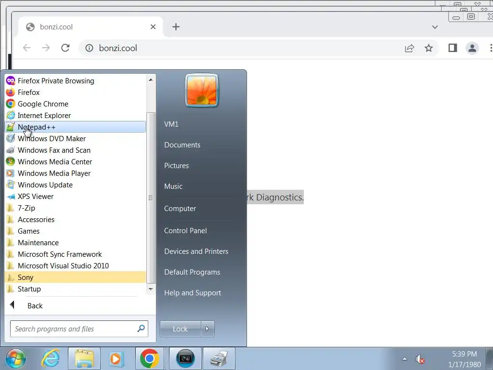The height and width of the screenshot is (370, 493).
Task: Expand the Maintenance folder
Action: (76, 243)
